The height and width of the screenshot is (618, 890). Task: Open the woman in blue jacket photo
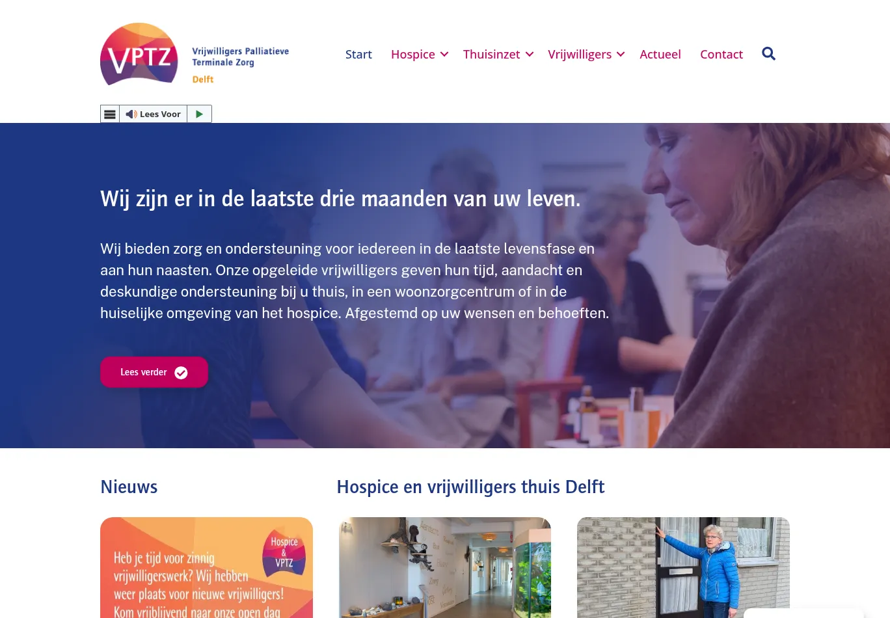click(x=683, y=568)
